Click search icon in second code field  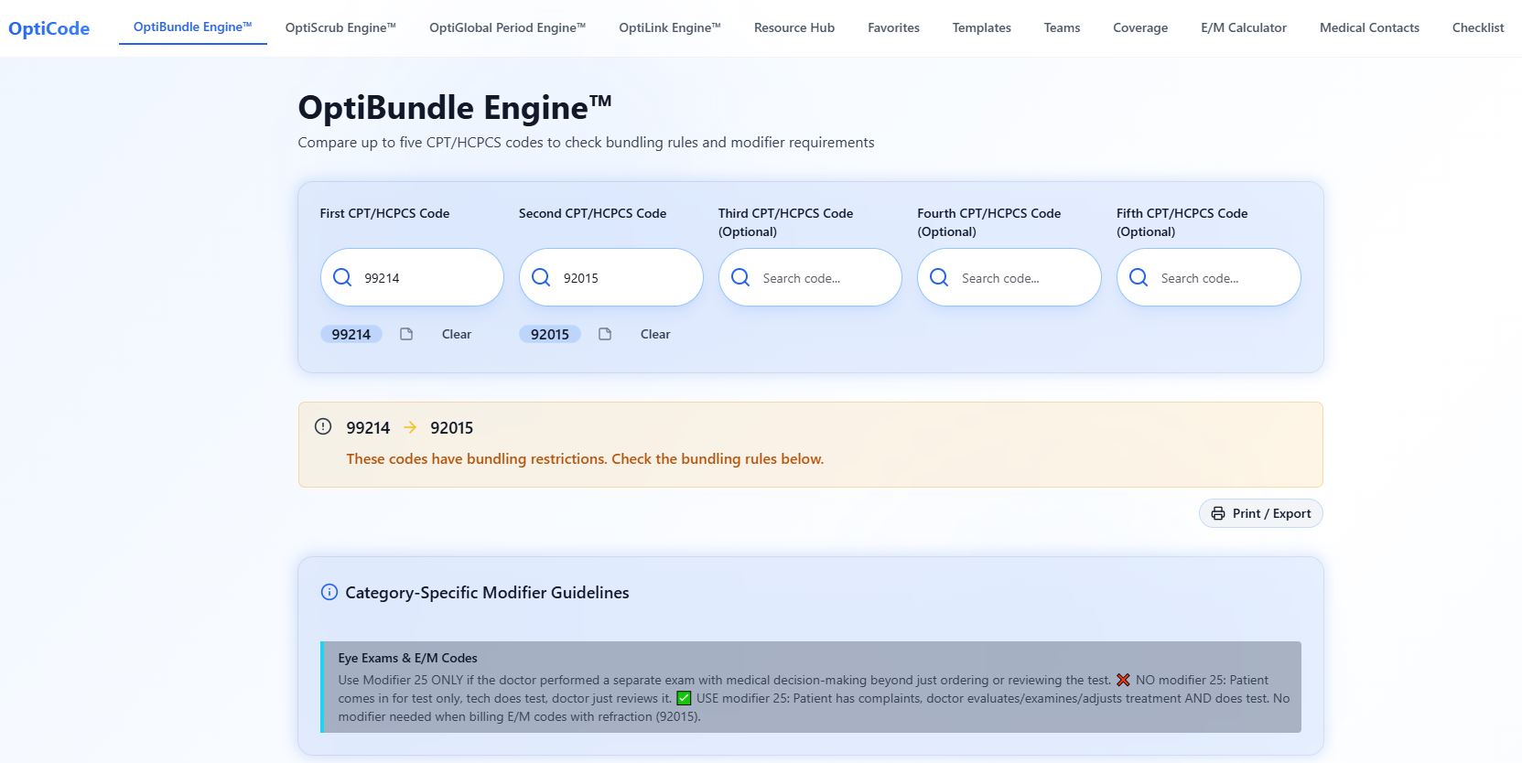point(541,277)
